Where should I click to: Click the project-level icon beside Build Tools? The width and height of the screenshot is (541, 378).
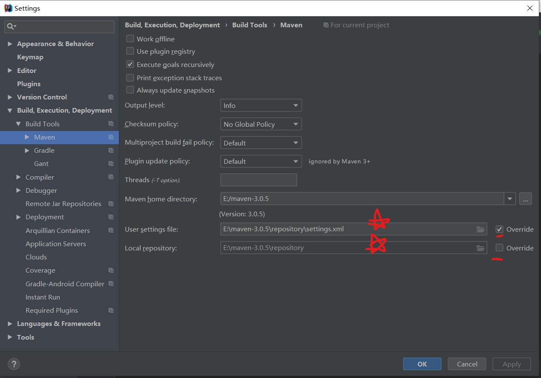(x=111, y=124)
